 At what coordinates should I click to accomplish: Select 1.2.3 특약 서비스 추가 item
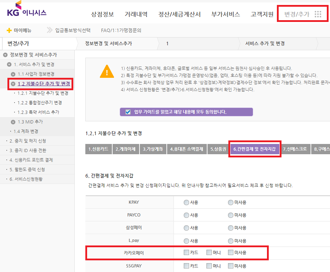point(38,112)
